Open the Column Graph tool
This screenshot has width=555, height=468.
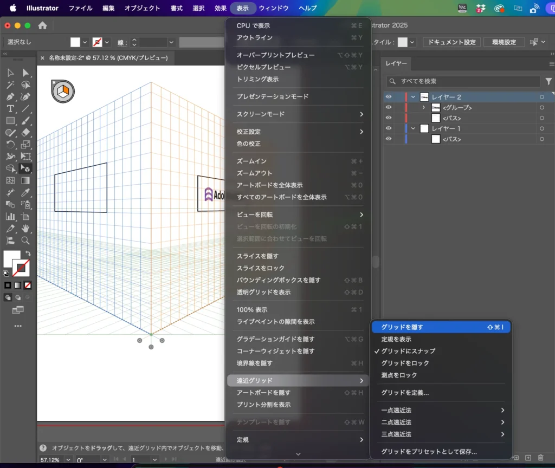pyautogui.click(x=11, y=217)
